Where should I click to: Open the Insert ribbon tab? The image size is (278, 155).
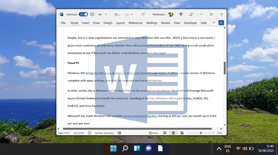(85, 23)
